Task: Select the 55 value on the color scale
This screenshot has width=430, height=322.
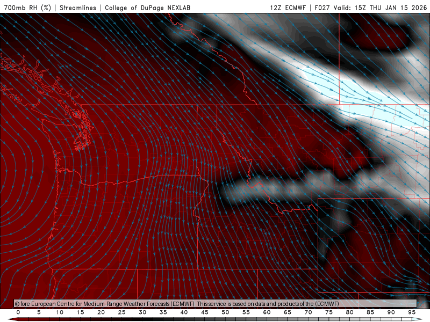Action: [x=246, y=312]
